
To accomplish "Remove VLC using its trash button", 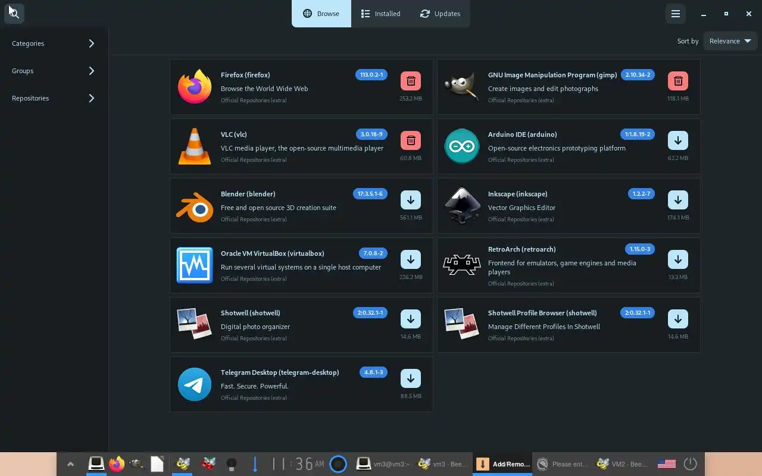I will click(410, 140).
